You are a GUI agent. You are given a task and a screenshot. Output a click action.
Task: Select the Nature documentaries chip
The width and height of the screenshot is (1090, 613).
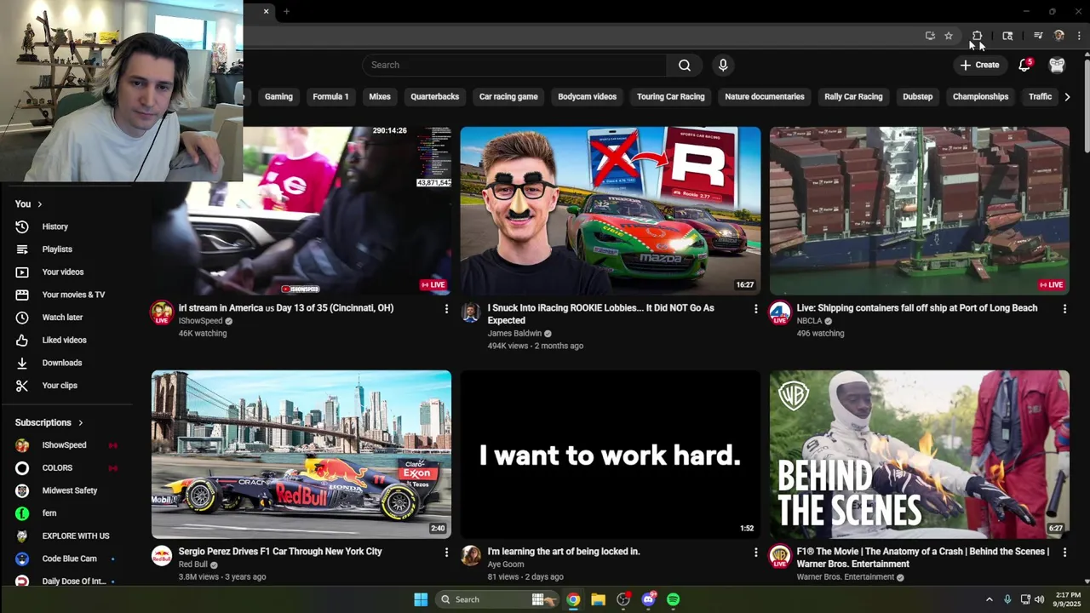click(x=765, y=96)
